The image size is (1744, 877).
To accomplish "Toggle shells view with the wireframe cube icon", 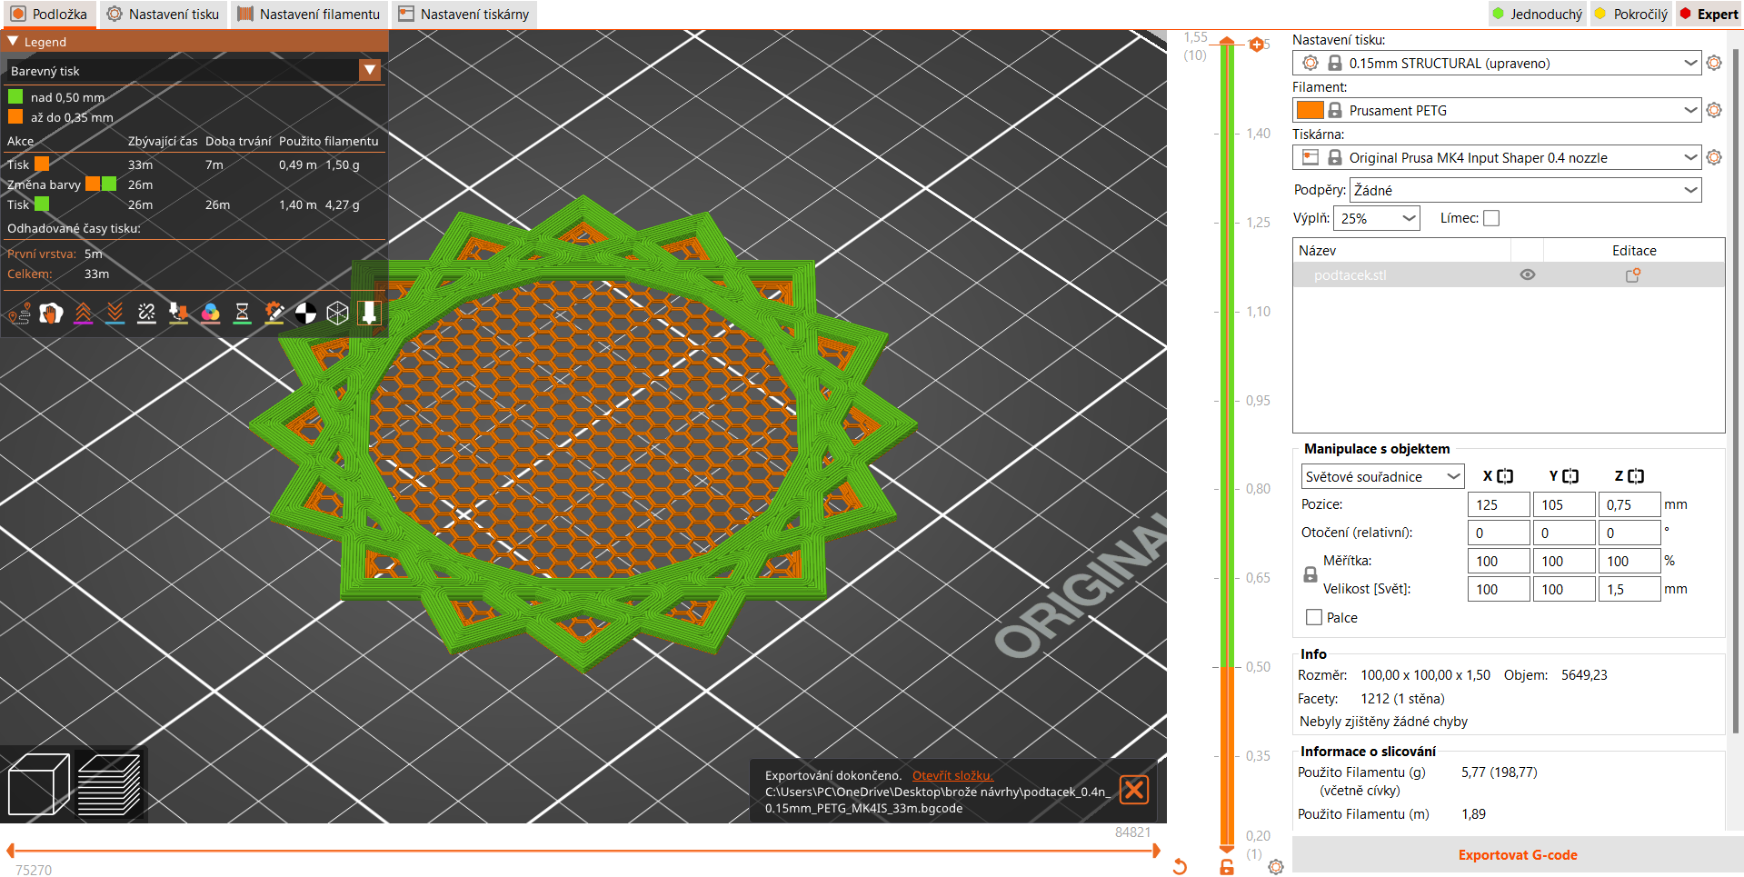I will (x=338, y=313).
